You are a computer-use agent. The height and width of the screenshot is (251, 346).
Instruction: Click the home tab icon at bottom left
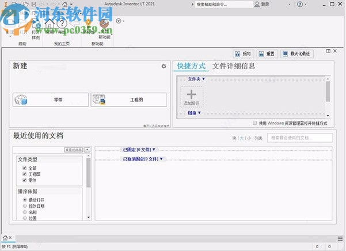point(5,238)
